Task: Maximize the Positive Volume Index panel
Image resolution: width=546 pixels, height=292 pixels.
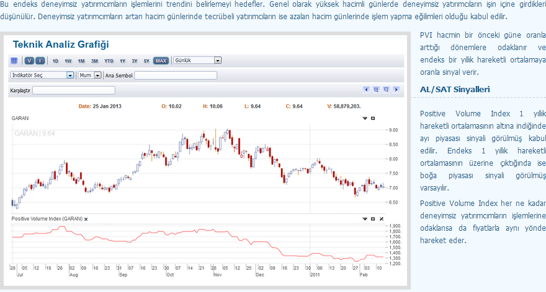Action: 373,219
